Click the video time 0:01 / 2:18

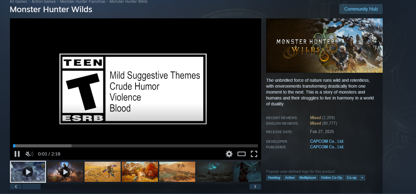[x=49, y=154]
